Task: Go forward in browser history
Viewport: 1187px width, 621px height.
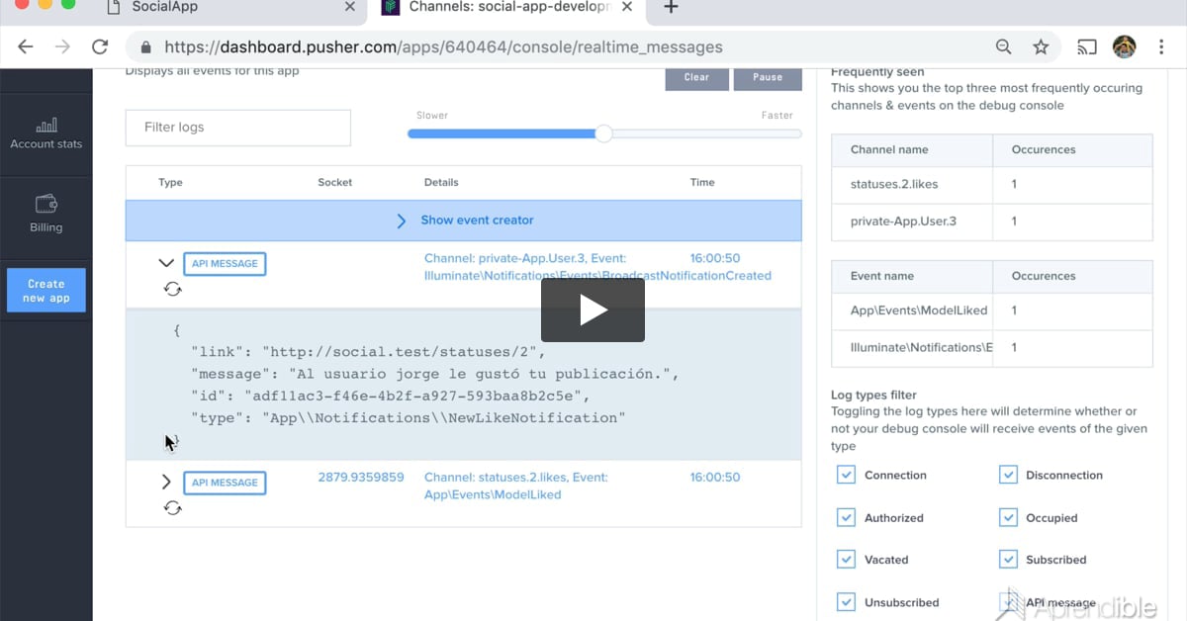Action: (x=62, y=46)
